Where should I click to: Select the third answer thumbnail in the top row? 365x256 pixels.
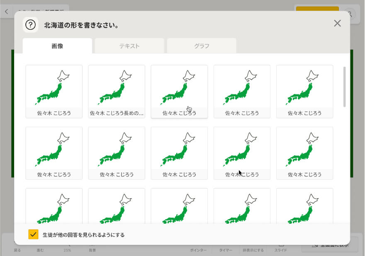point(179,92)
